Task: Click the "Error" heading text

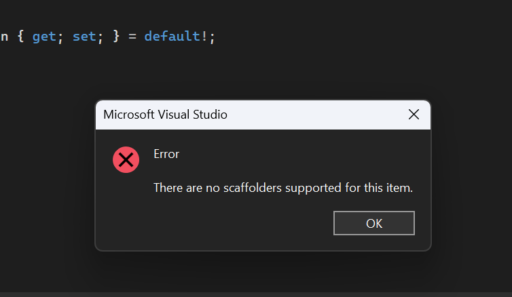Action: [x=166, y=154]
